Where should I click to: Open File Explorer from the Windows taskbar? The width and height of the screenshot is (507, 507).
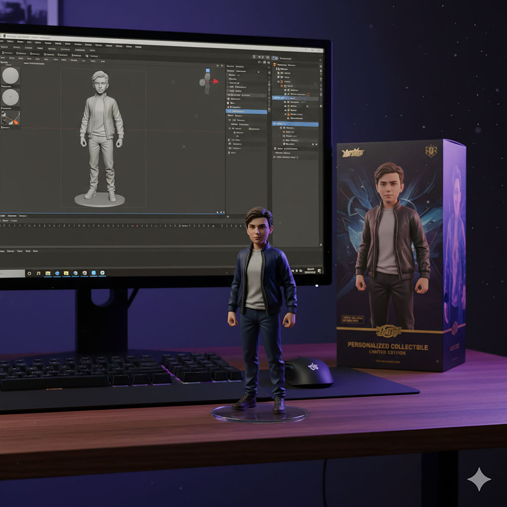point(48,273)
